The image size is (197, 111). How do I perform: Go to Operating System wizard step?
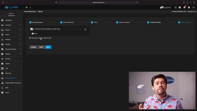coord(36,22)
